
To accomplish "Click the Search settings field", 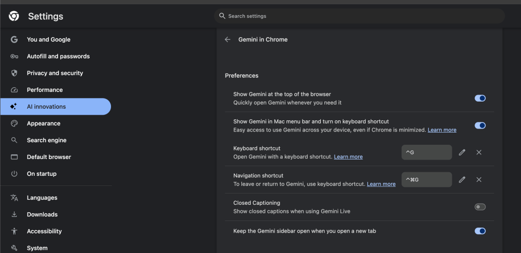I will 360,16.
